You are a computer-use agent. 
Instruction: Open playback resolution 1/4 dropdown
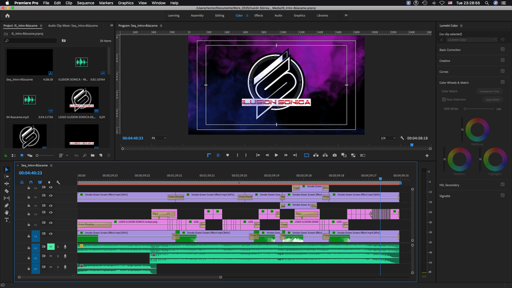pos(388,138)
